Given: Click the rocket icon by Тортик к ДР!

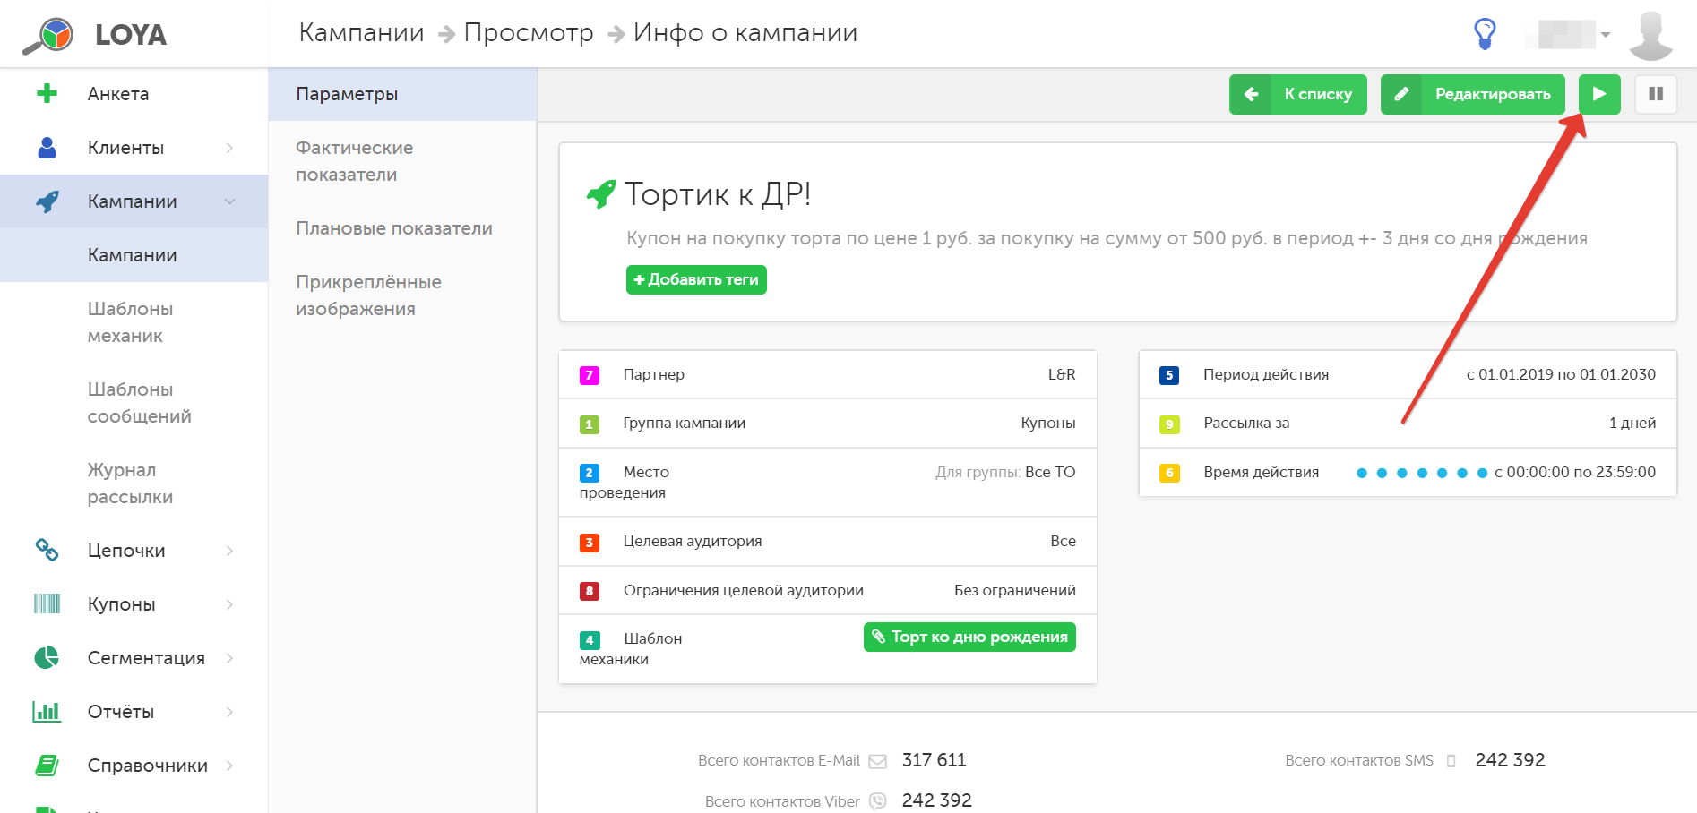Looking at the screenshot, I should tap(601, 193).
